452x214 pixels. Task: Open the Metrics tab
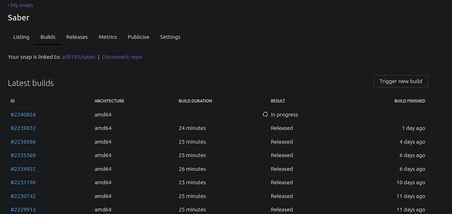(x=107, y=37)
